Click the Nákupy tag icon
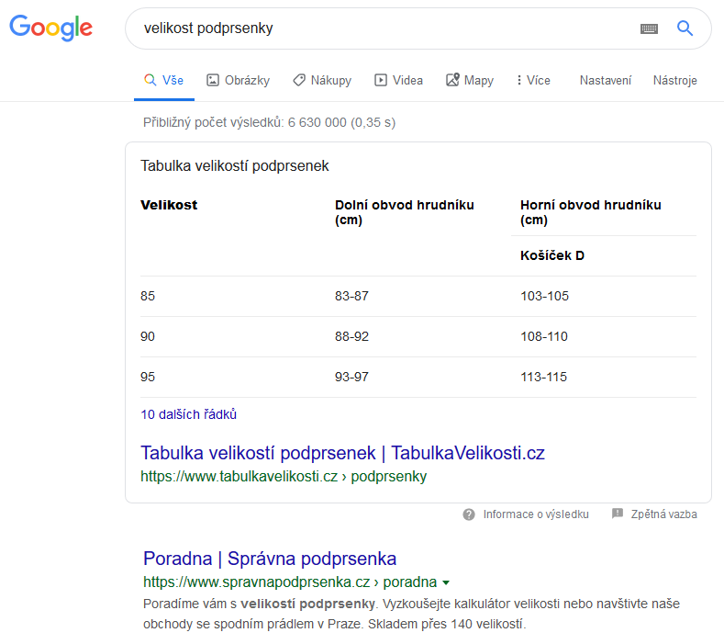Viewport: 724px width, 644px height. [x=299, y=80]
